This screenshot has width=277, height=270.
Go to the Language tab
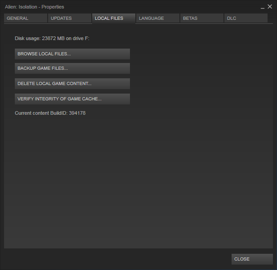(x=158, y=18)
